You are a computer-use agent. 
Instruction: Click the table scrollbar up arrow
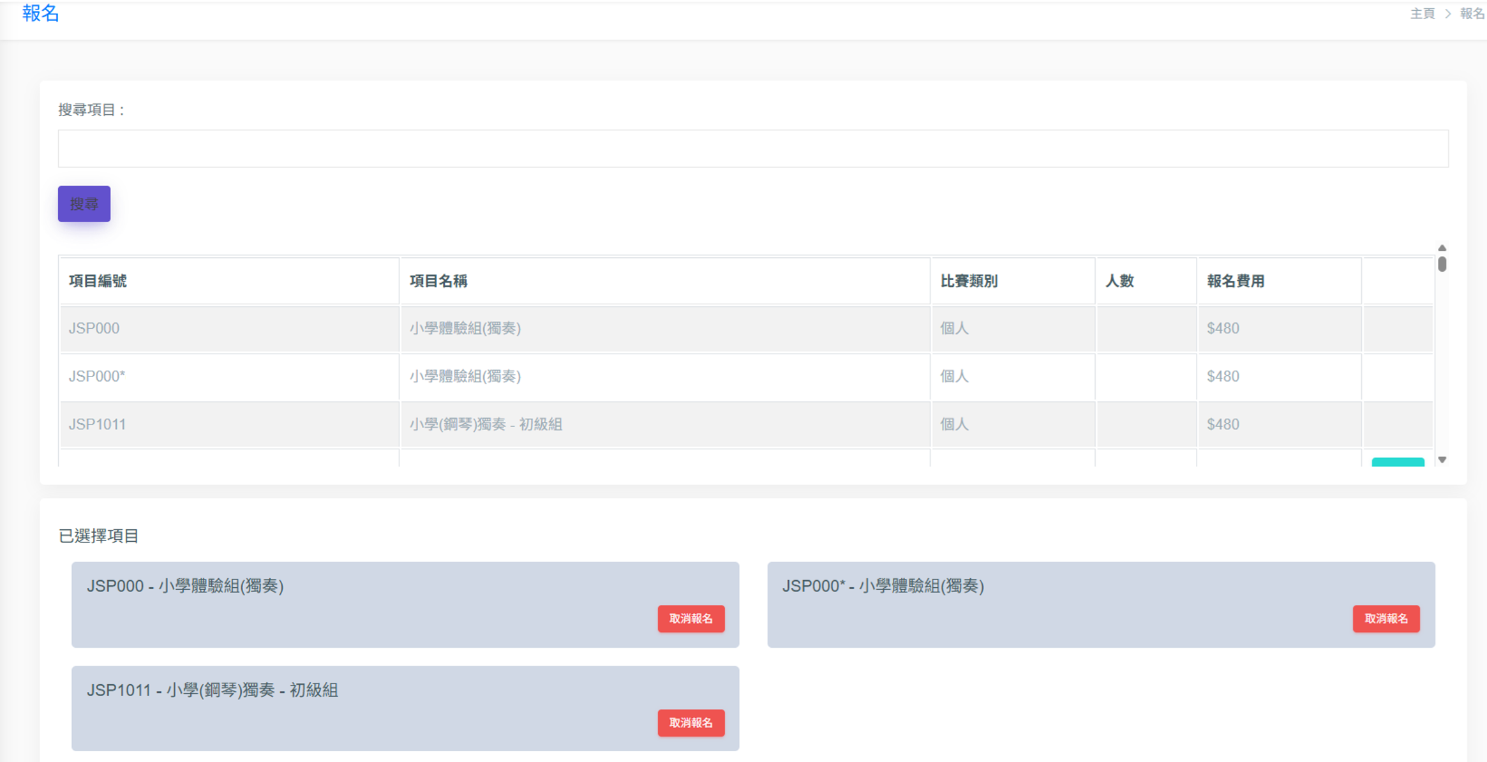point(1442,248)
